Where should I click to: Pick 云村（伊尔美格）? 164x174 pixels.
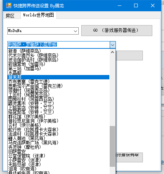coord(58,125)
